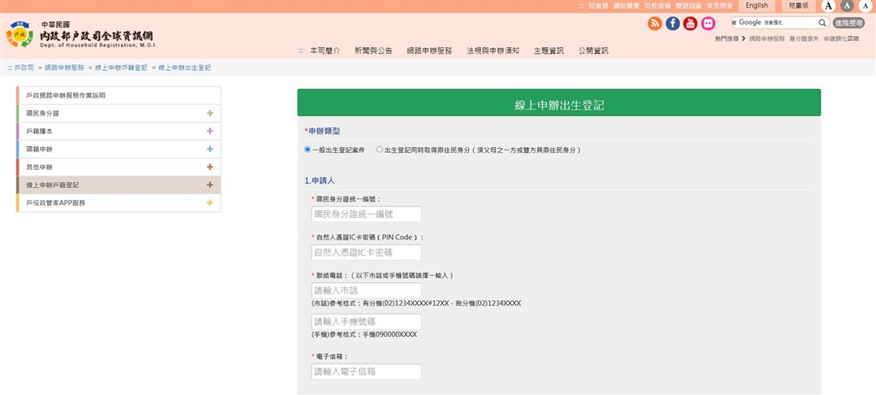The image size is (876, 395).
Task: Click the Google search magnifier icon
Action: [x=822, y=23]
